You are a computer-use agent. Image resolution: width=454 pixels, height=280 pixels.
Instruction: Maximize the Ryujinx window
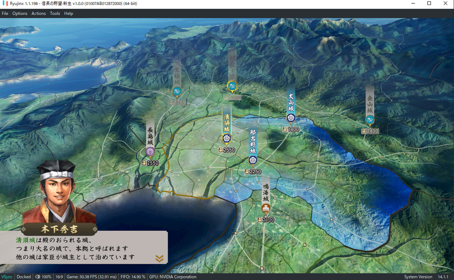click(429, 3)
